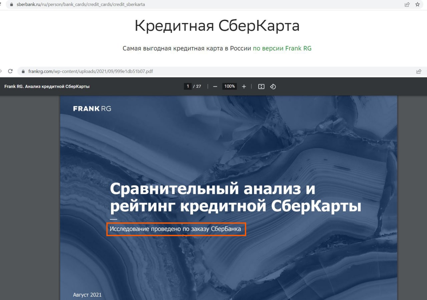Click the cover title "Сравнительный анализ и рейтинг кредитной СберКарты"
The width and height of the screenshot is (427, 300).
236,198
